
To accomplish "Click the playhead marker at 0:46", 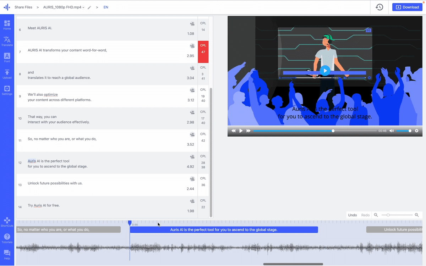I will pyautogui.click(x=130, y=223).
